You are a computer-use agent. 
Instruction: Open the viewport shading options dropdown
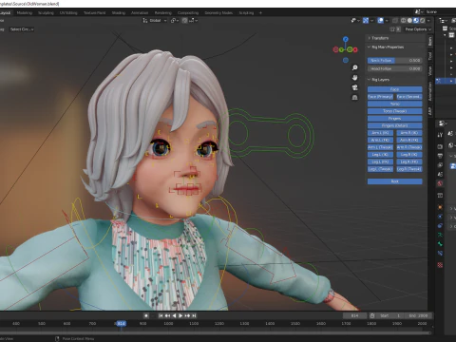point(428,21)
